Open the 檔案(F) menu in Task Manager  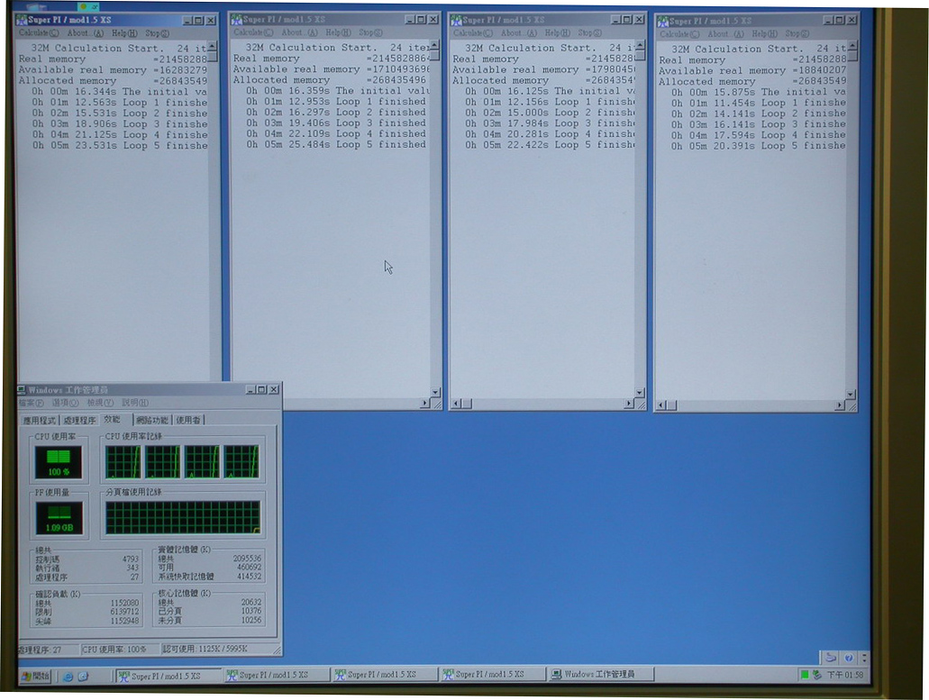pos(32,403)
